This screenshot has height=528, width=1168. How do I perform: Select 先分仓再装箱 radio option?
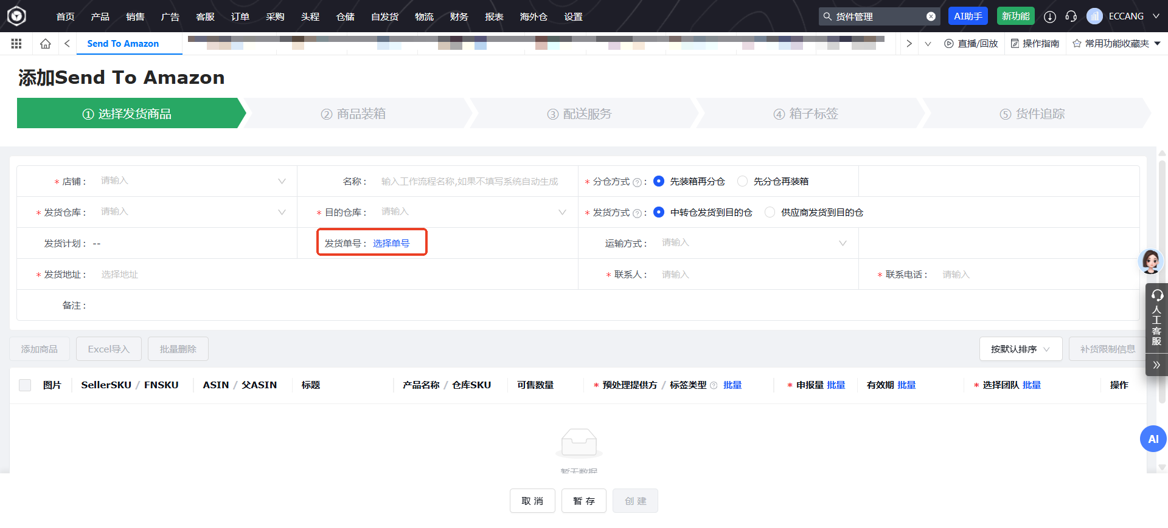pyautogui.click(x=742, y=181)
